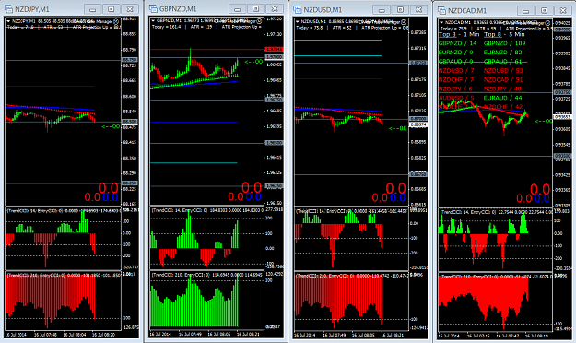Click 'EURNZD / 9' in 1 Min list
Screen dimensions: 576x343
pos(456,53)
